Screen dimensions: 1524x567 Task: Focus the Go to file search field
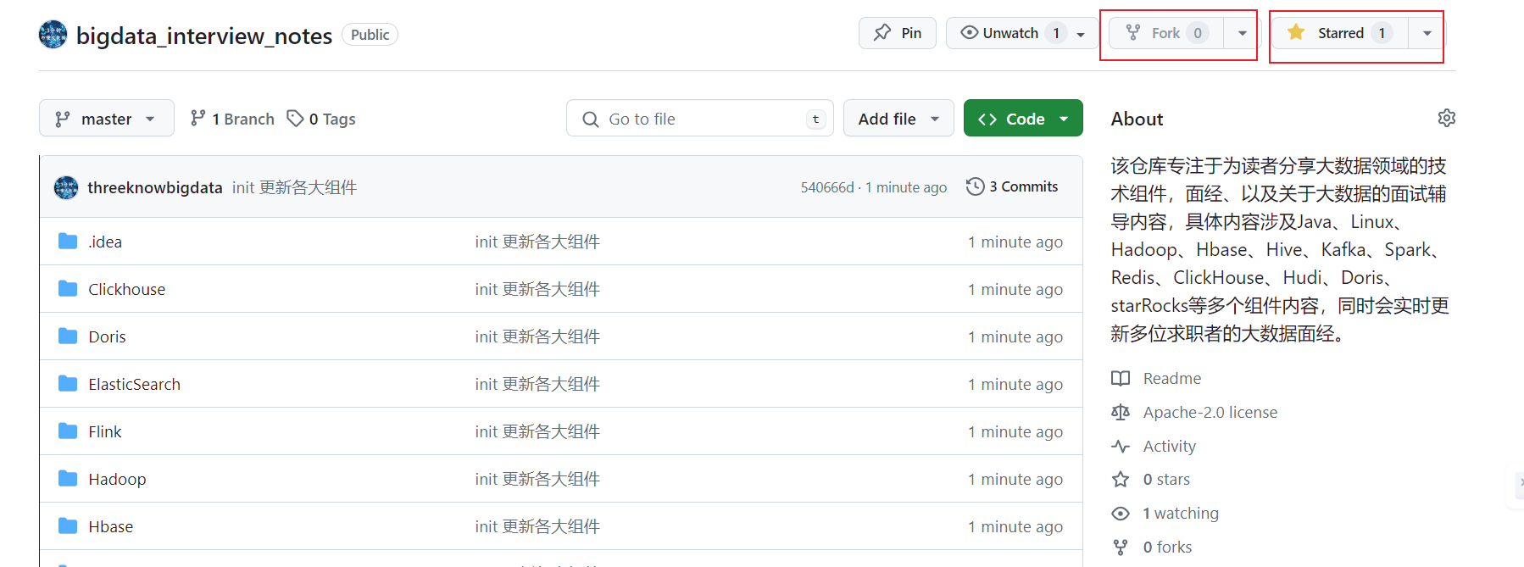pyautogui.click(x=700, y=119)
